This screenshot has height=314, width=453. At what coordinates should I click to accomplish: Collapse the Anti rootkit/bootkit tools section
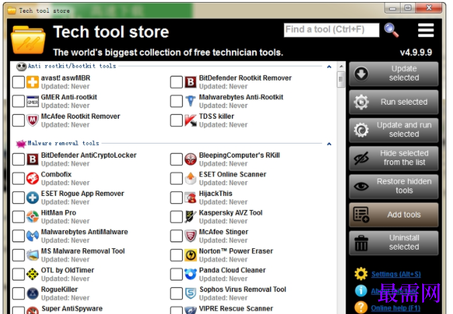coord(329,66)
